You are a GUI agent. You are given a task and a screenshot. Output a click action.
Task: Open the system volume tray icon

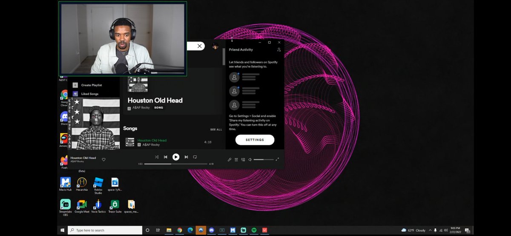click(x=445, y=230)
